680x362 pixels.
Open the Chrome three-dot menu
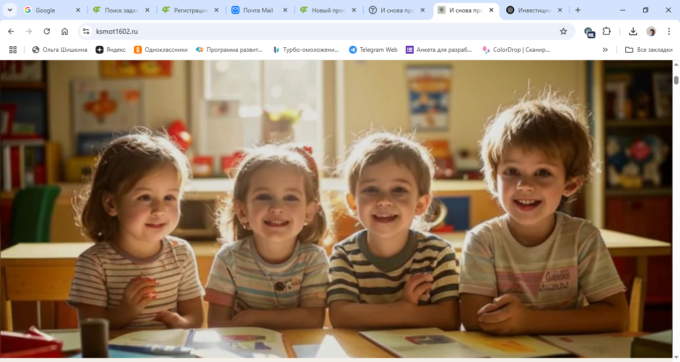669,31
